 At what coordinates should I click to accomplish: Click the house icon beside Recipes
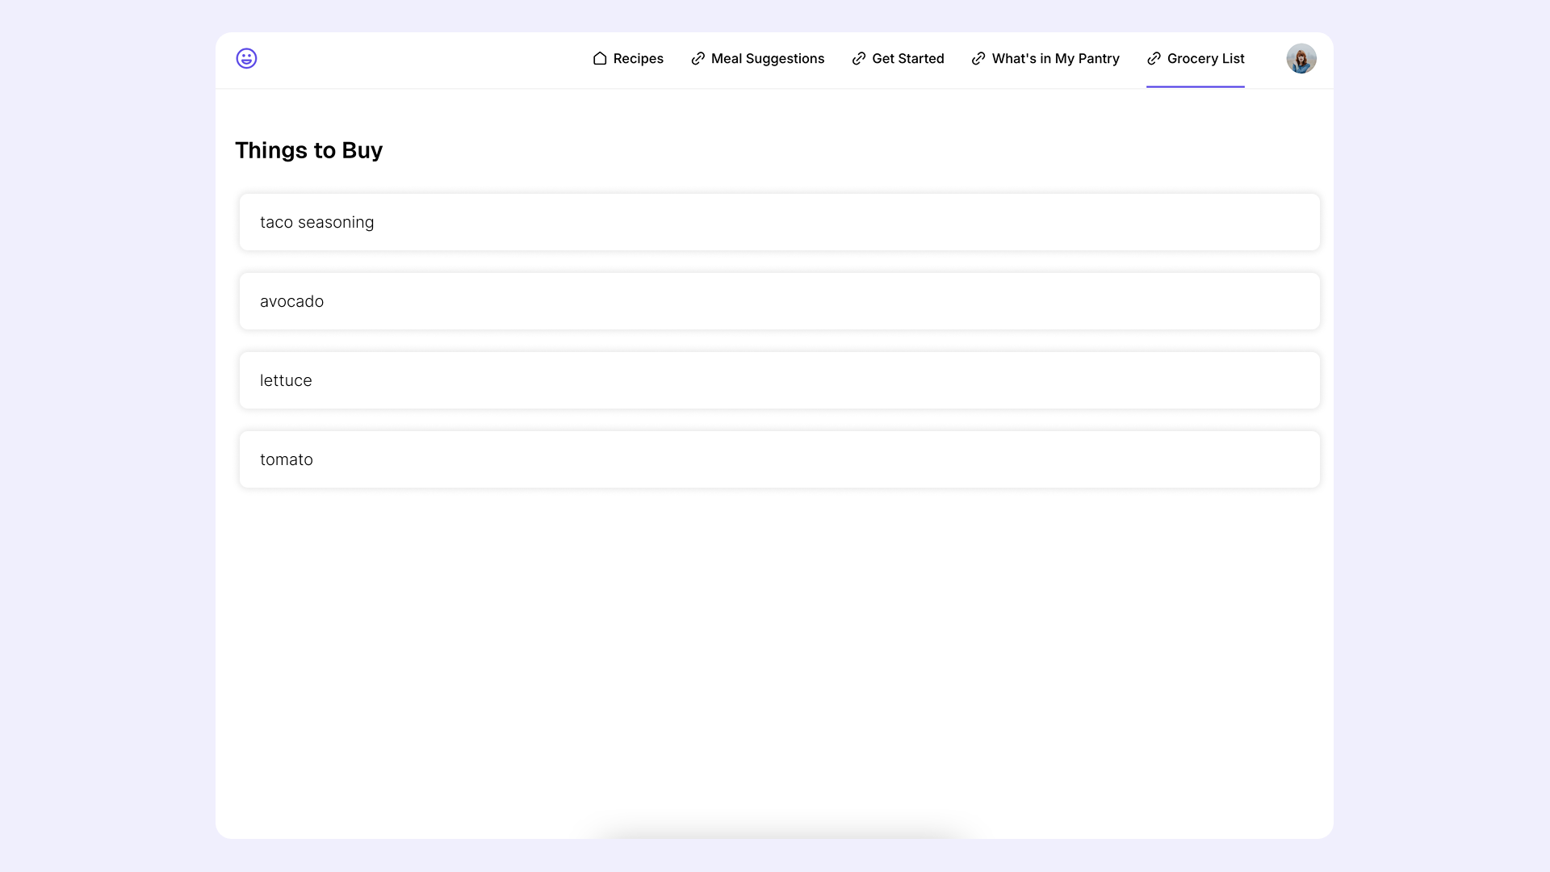click(x=600, y=58)
